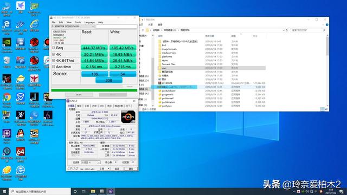This screenshot has height=195, width=347.
Task: Select the 'mediaservice' folder row
Action: [x=212, y=53]
